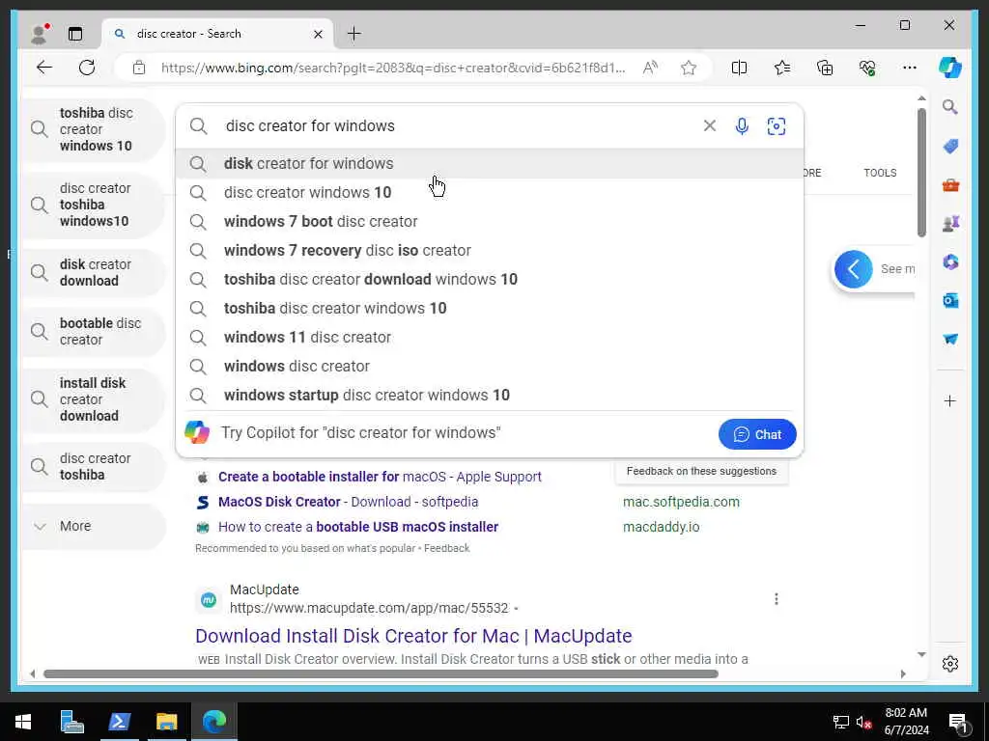The height and width of the screenshot is (741, 989).
Task: Click the Bing URL address bar
Action: pos(393,69)
